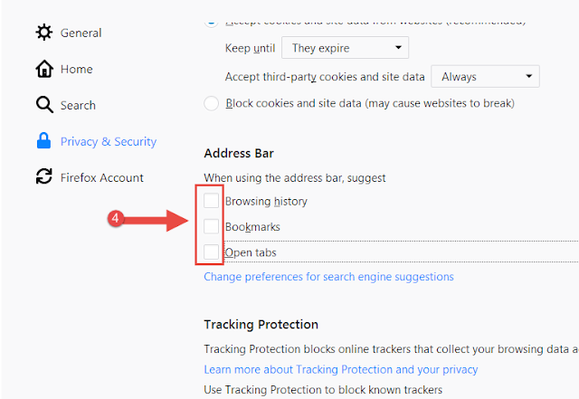Open Change preferences for search engine suggestions
The image size is (579, 399).
click(328, 277)
